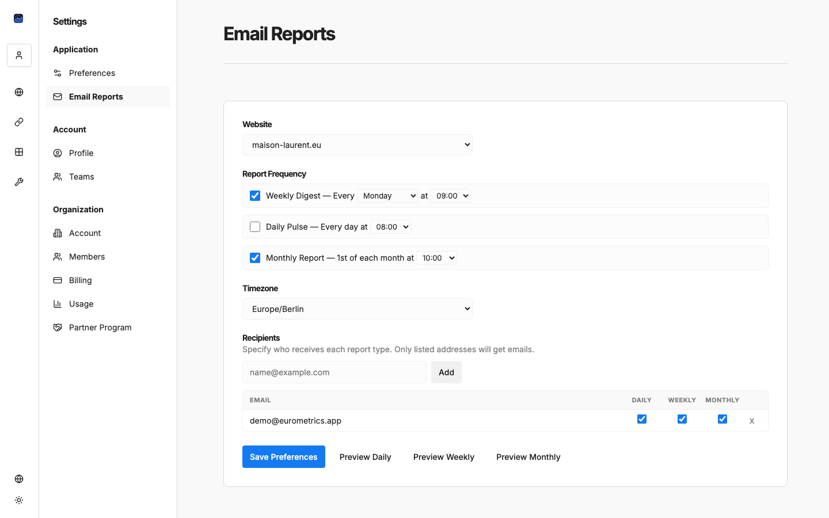Toggle the sun theme icon
This screenshot has width=829, height=518.
[19, 500]
